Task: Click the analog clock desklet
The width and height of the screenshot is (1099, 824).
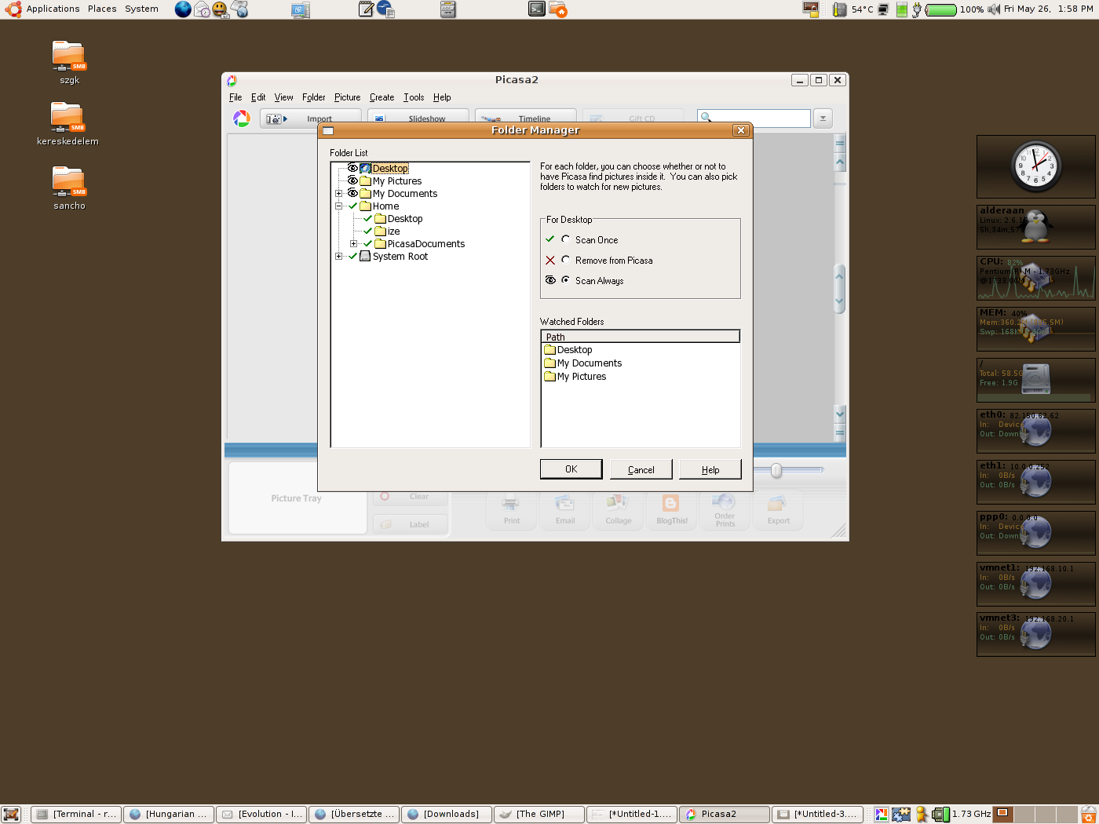Action: coord(1035,166)
